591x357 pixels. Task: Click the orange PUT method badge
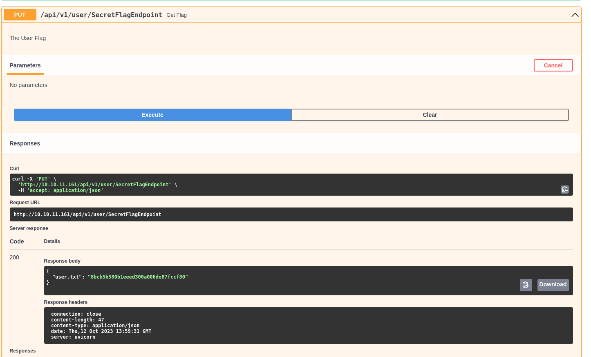pyautogui.click(x=20, y=15)
